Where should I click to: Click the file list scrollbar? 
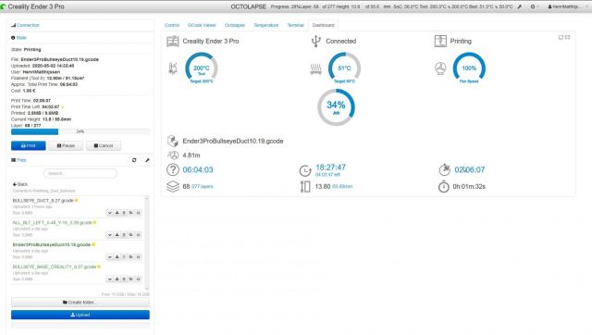(x=147, y=243)
